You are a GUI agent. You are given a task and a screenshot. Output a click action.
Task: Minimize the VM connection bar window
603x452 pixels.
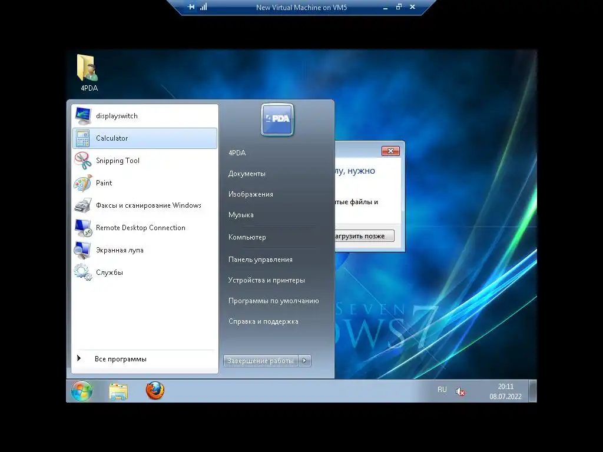[x=385, y=7]
